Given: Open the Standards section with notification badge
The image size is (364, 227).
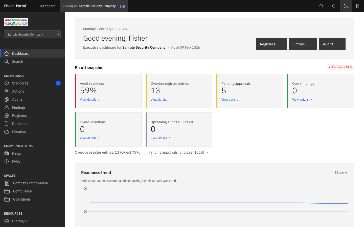Looking at the screenshot, I should tap(20, 83).
